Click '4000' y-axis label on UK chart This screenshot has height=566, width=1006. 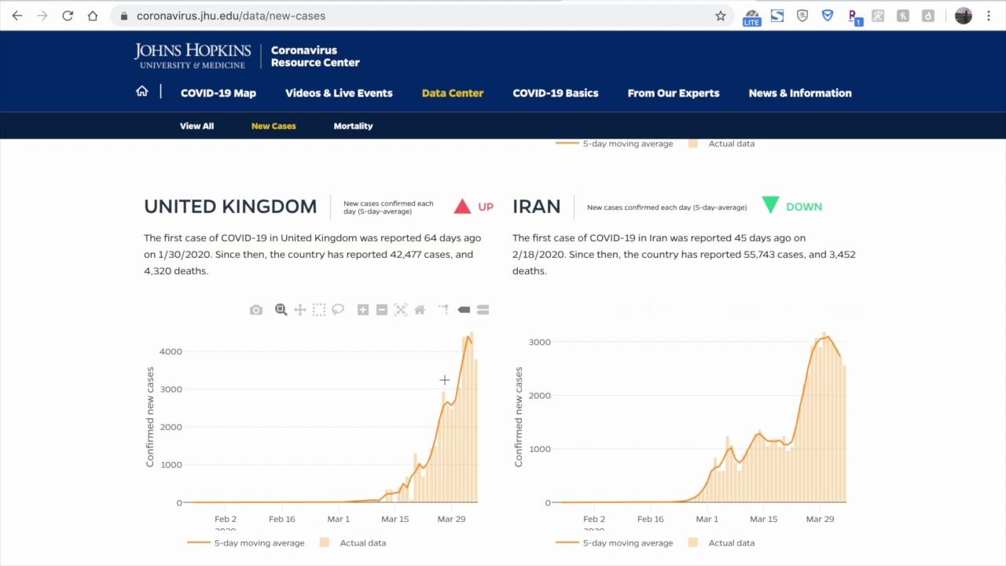click(x=171, y=351)
